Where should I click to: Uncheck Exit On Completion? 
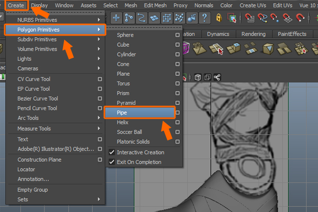(x=112, y=162)
